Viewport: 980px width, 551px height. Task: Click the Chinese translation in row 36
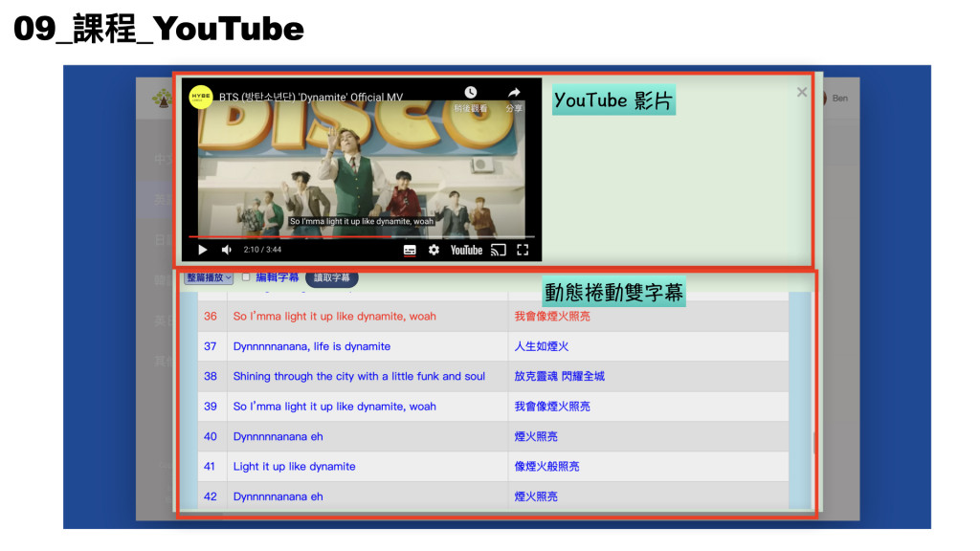(552, 316)
